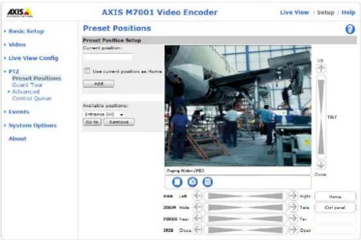The height and width of the screenshot is (240, 361).
Task: Click the iris Open arrow
Action: [293, 229]
